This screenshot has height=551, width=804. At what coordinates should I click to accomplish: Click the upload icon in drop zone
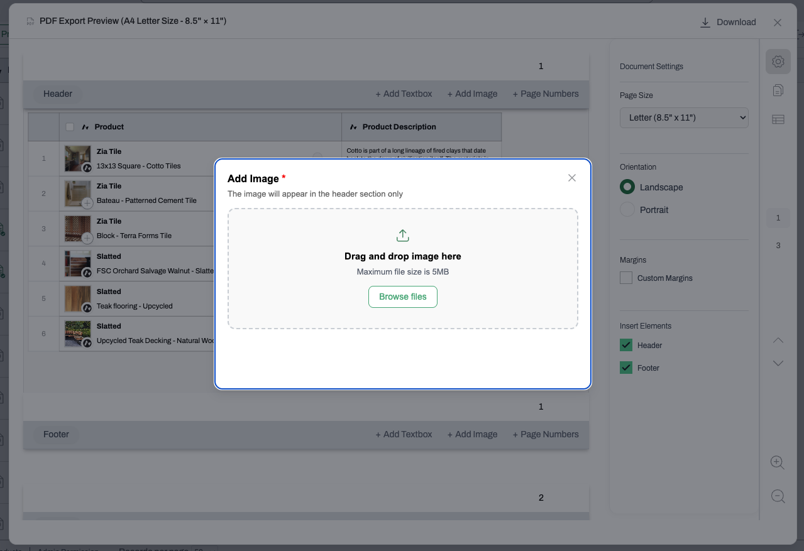click(403, 236)
